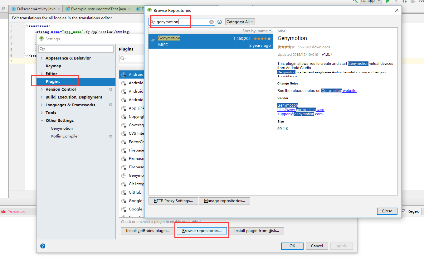Click Languages & Frameworks project-level icon
The image size is (424, 260).
pyautogui.click(x=111, y=105)
